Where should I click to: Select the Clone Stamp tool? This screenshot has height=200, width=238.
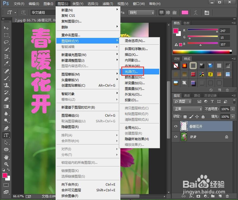pos(6,85)
